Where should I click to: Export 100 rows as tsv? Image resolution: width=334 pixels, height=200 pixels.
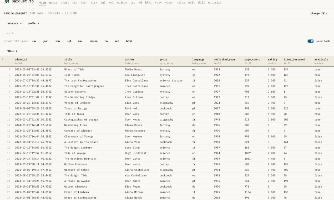click(106, 41)
